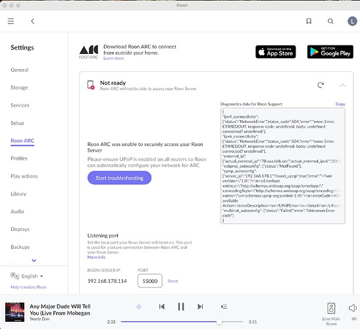Open the hamburger navigation menu

[11, 21]
